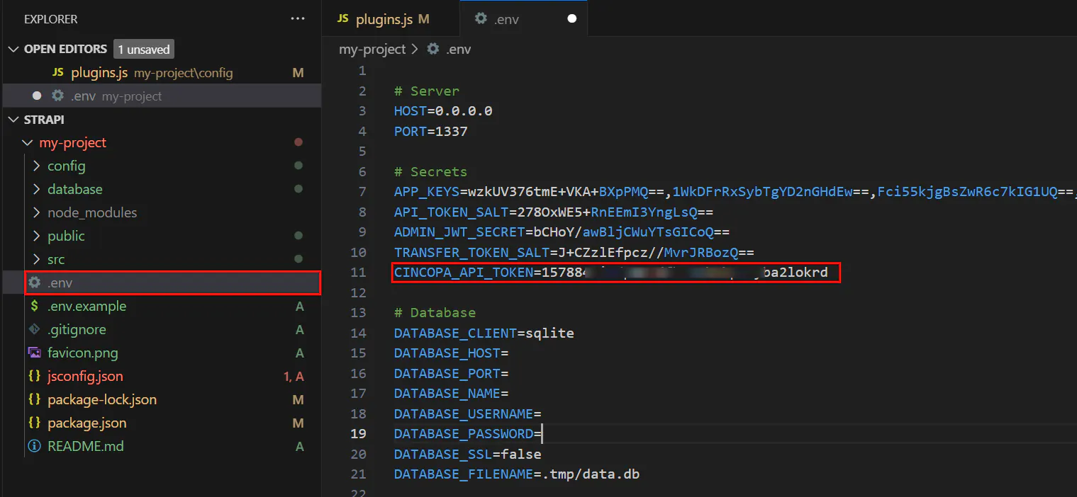Open favicon.png file
1077x497 pixels.
pyautogui.click(x=160, y=353)
